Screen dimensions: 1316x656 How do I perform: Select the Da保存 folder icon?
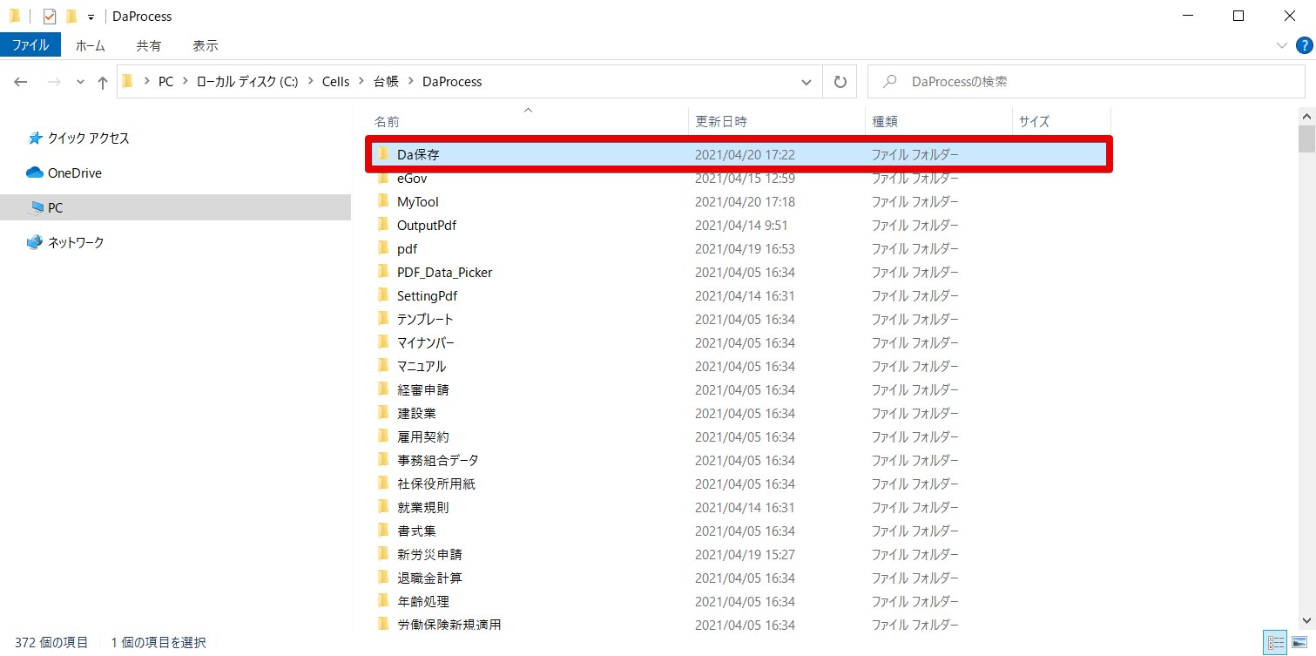pyautogui.click(x=383, y=154)
